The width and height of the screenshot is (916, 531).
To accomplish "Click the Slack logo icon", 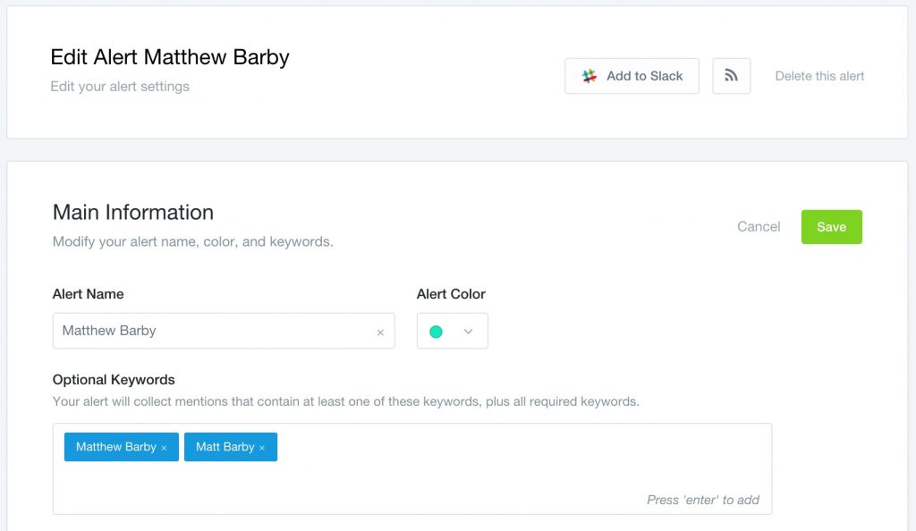I will coord(589,76).
